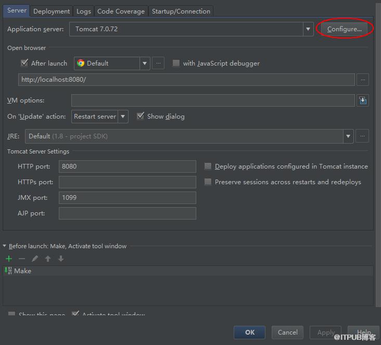Image resolution: width=381 pixels, height=345 pixels.
Task: Click the pencil edit task icon
Action: 35,259
